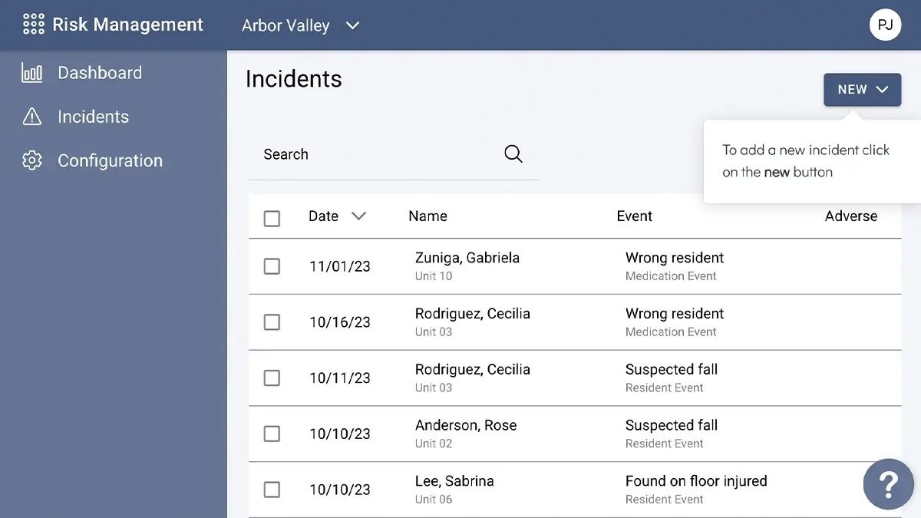Click the Dashboard bar chart icon
Viewport: 921px width, 518px height.
[x=32, y=73]
